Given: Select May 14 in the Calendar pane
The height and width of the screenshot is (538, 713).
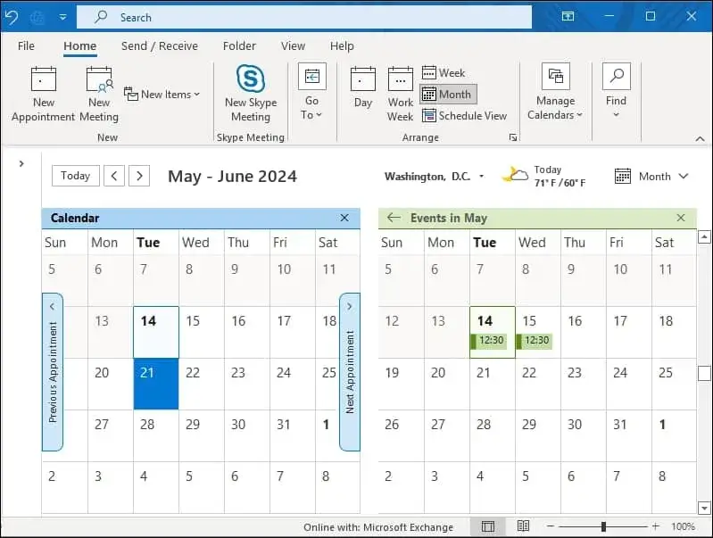Looking at the screenshot, I should point(156,332).
